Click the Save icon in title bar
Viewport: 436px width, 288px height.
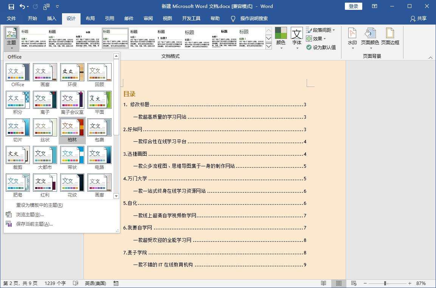point(11,6)
